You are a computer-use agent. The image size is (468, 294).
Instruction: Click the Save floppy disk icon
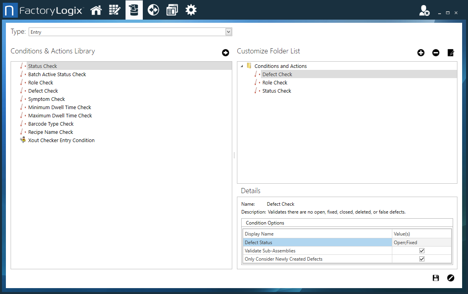[x=436, y=278]
